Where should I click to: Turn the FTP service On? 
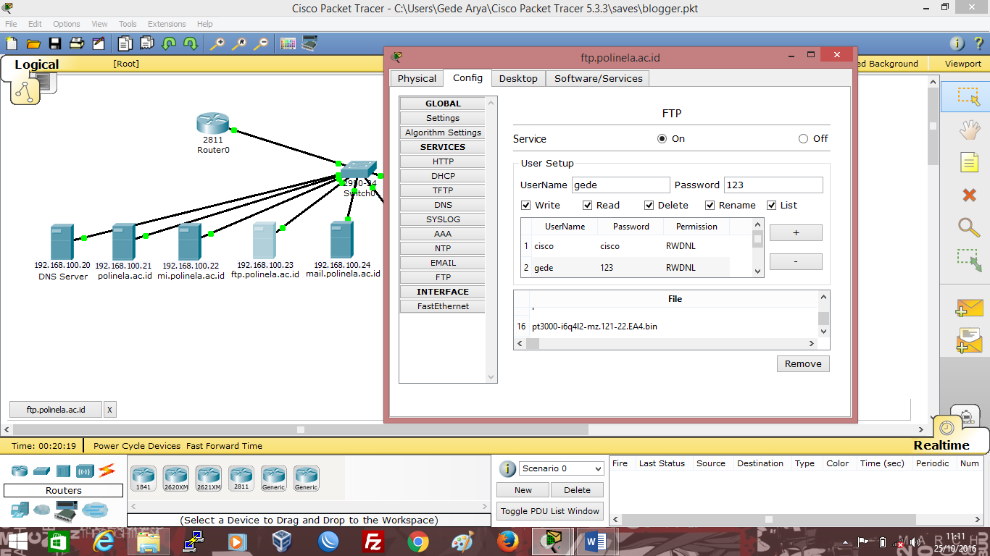click(662, 139)
